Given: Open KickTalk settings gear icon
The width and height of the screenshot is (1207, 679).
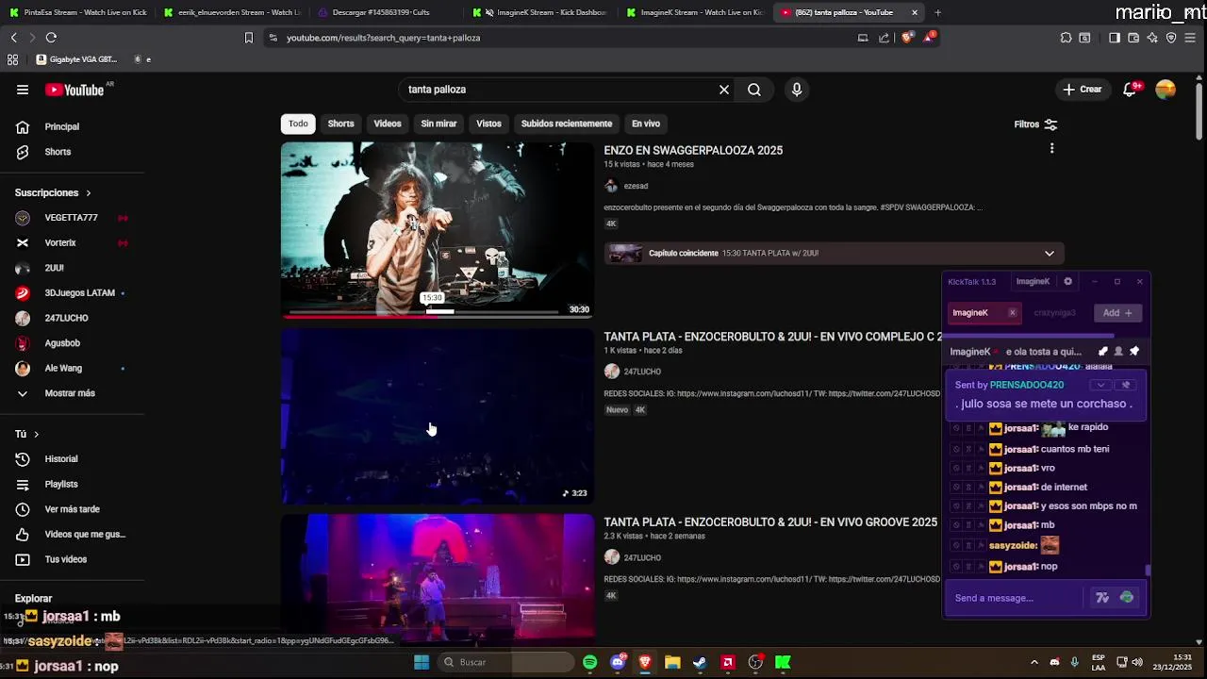Looking at the screenshot, I should point(1067,281).
